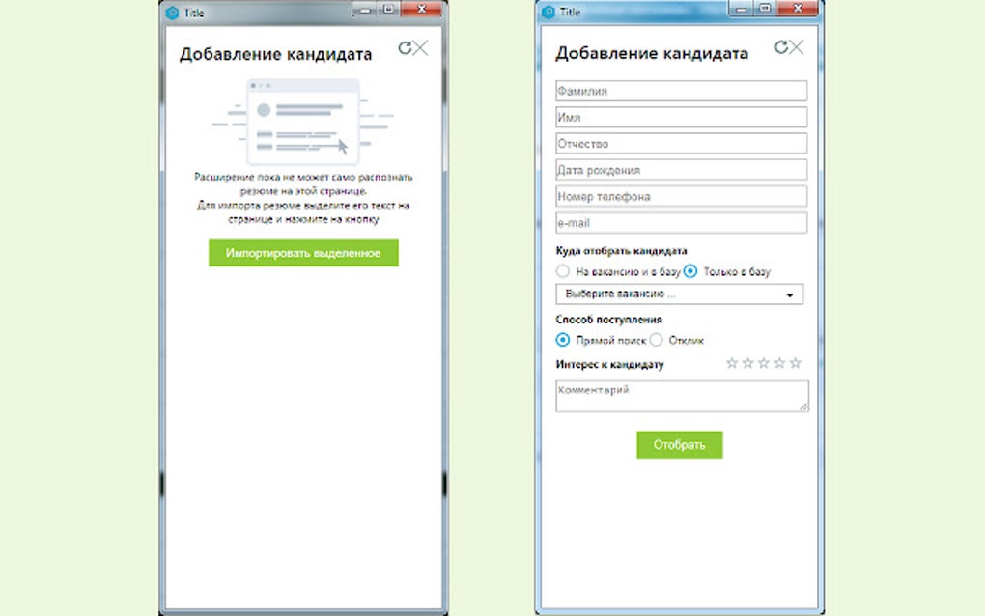The image size is (985, 616).
Task: Minimize the right Title window
Action: click(741, 9)
